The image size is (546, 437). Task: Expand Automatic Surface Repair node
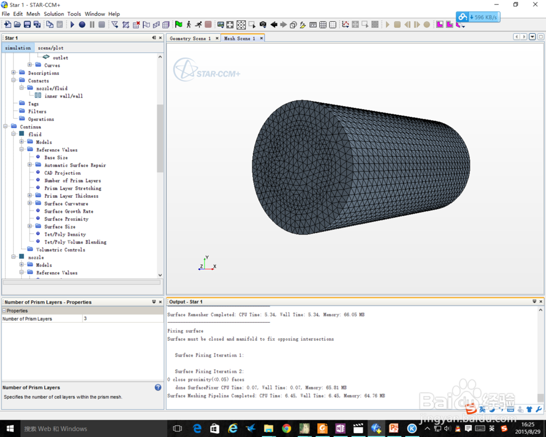point(29,164)
